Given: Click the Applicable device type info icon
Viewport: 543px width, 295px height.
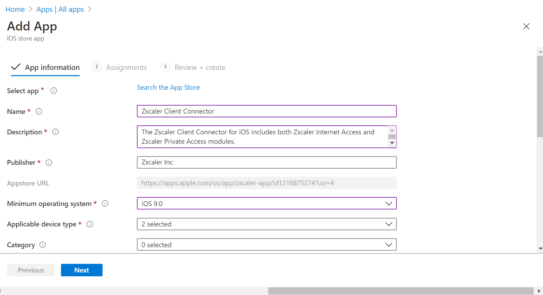Looking at the screenshot, I should click(x=90, y=224).
